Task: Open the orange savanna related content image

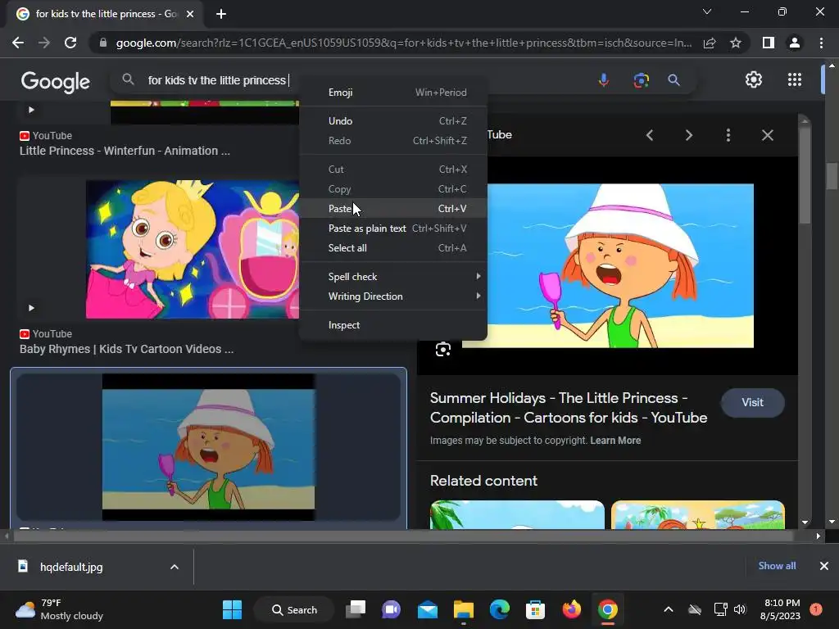Action: point(698,515)
